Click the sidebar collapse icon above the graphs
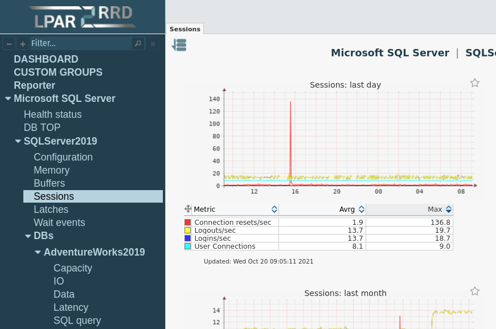 (179, 44)
